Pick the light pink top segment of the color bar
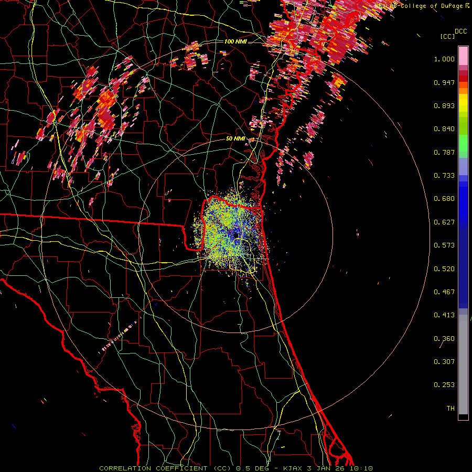The height and width of the screenshot is (472, 472). 463,56
